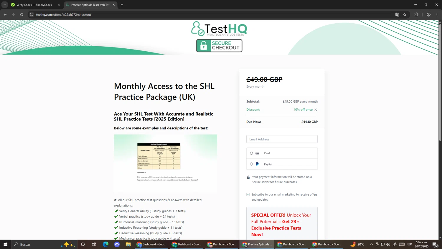Screen dimensions: 442x249
Task: Open the translate page icon
Action: 397,14
